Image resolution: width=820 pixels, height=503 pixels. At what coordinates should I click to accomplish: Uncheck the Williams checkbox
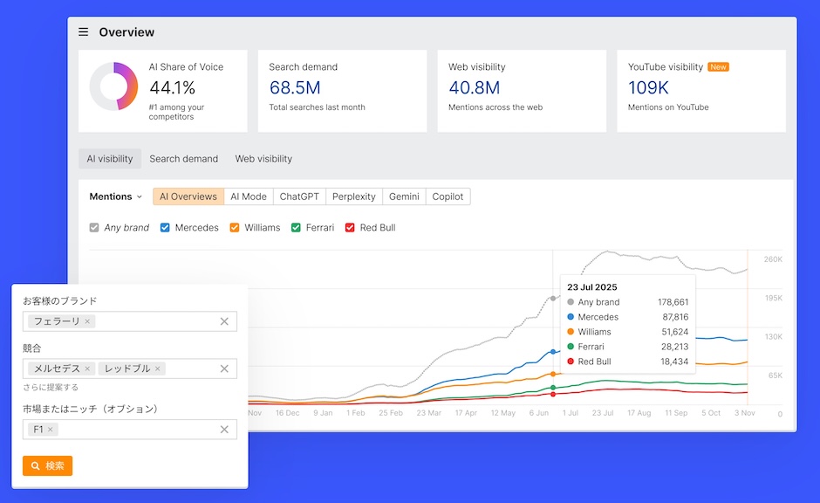[x=235, y=228]
